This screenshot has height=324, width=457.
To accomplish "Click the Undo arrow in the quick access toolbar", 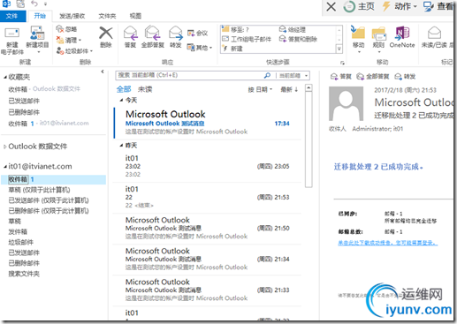I will 34,4.
